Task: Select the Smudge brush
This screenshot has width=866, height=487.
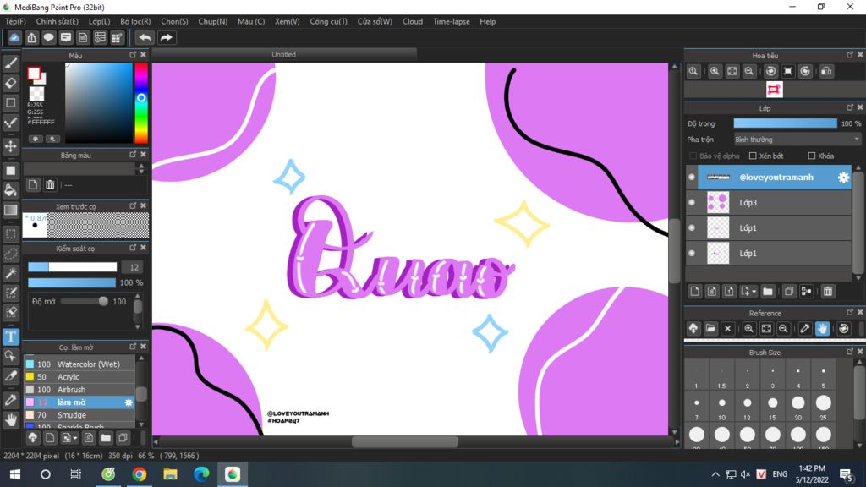Action: (x=79, y=415)
